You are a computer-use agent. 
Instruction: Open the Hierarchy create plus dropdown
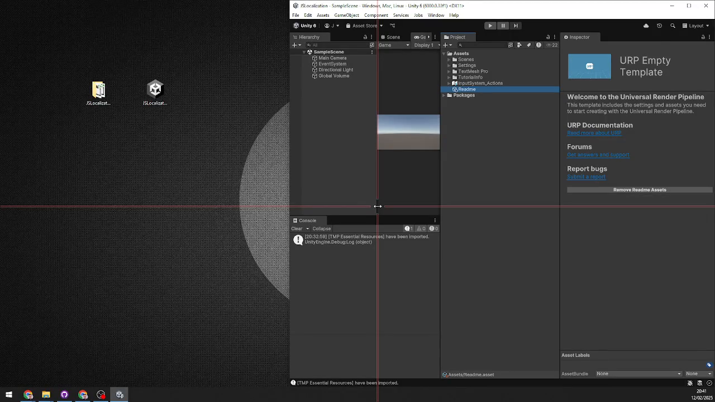click(x=297, y=45)
